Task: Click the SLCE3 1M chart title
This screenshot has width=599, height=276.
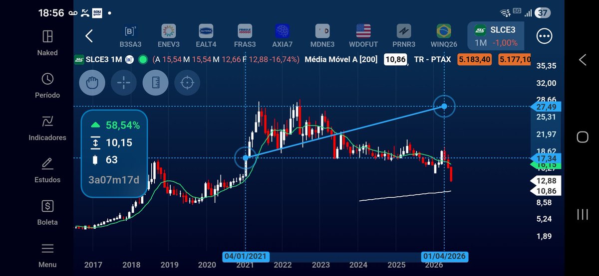Action: click(104, 60)
